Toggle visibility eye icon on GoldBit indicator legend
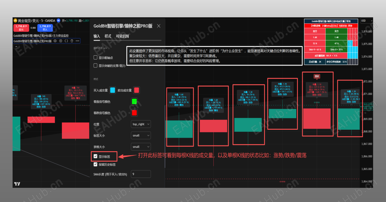The height and width of the screenshot is (202, 386). [x=55, y=41]
